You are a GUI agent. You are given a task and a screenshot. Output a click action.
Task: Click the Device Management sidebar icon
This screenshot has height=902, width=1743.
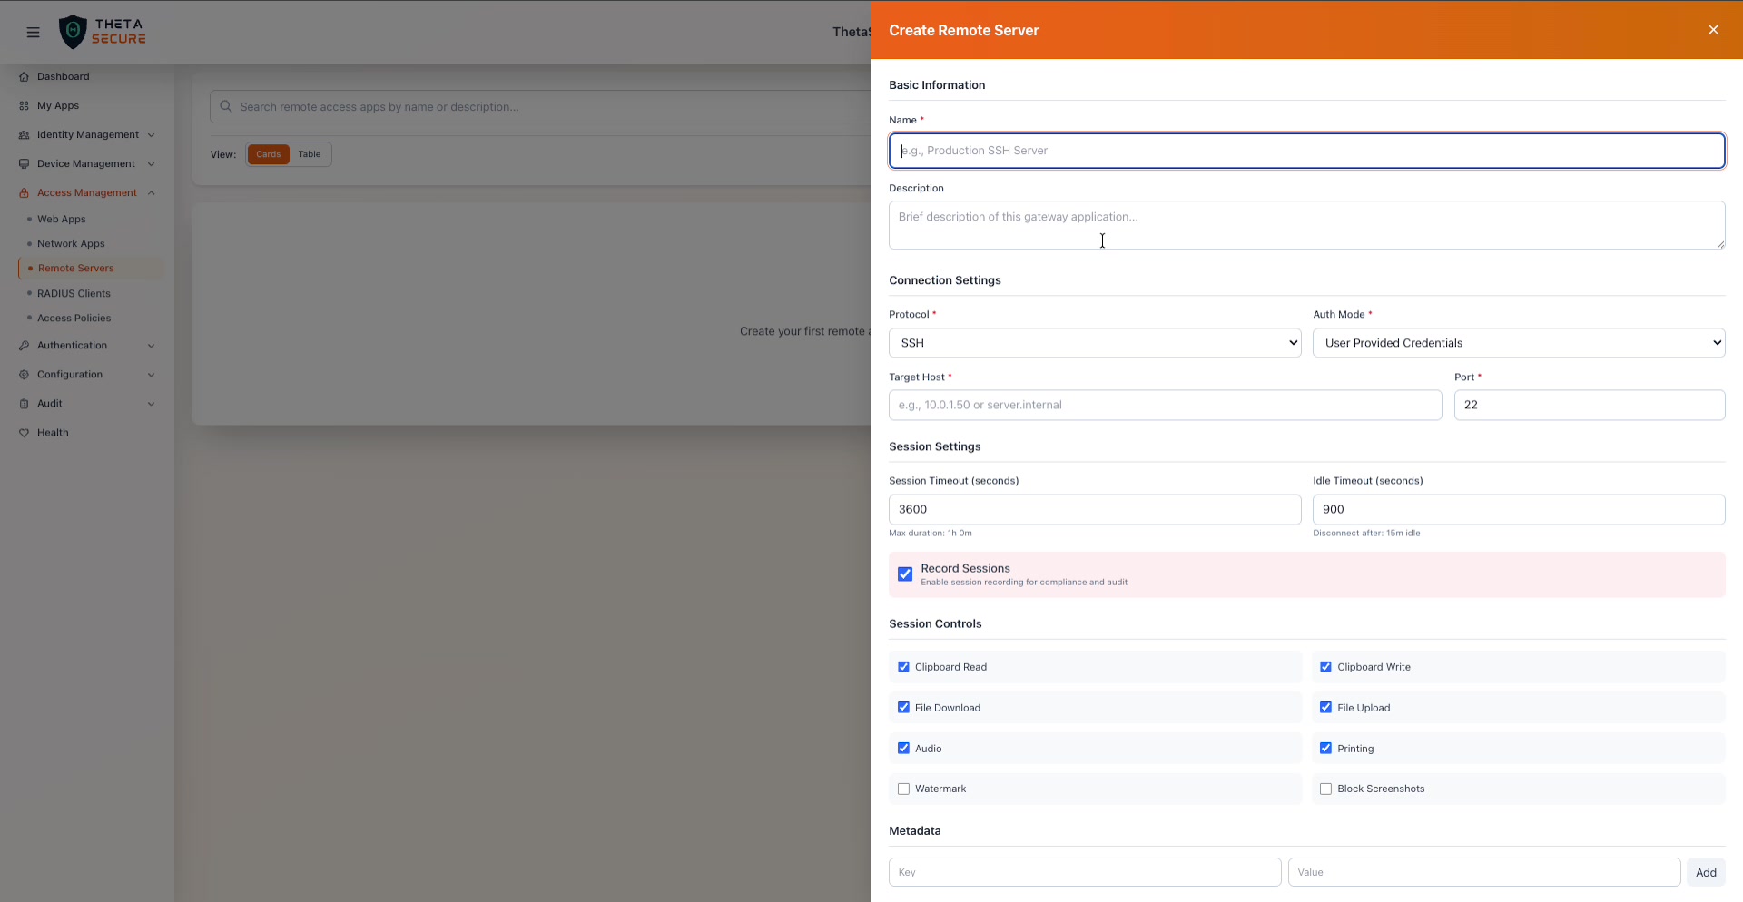[25, 163]
